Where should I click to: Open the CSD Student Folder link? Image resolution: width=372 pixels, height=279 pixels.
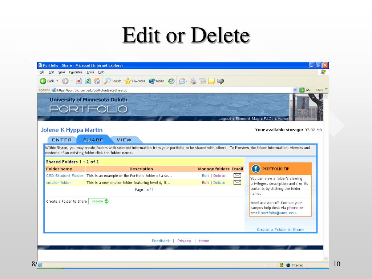click(65, 176)
